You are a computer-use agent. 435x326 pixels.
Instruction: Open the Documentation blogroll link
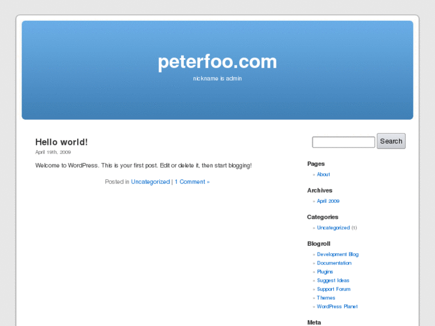pos(334,263)
